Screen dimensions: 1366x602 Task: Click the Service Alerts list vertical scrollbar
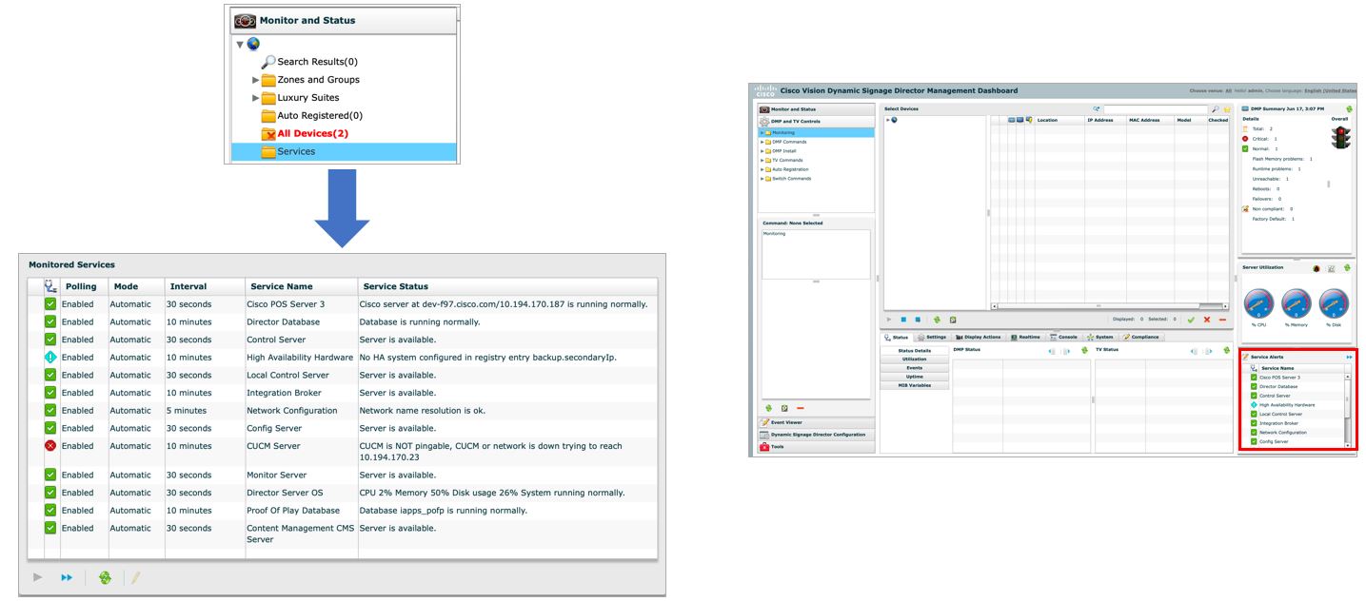1347,410
